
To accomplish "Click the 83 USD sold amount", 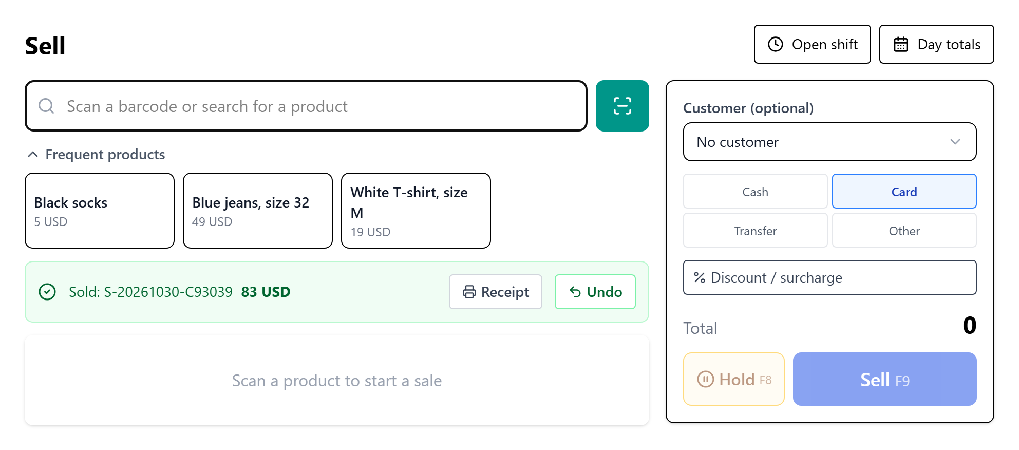I will tap(266, 292).
